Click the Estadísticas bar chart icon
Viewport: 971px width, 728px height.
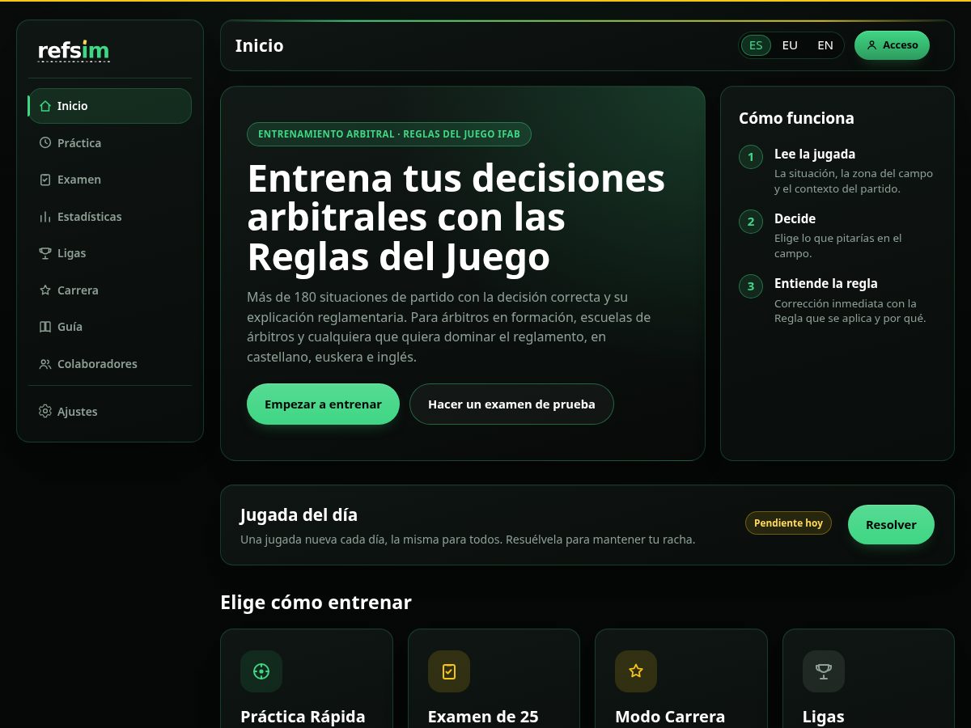tap(45, 217)
